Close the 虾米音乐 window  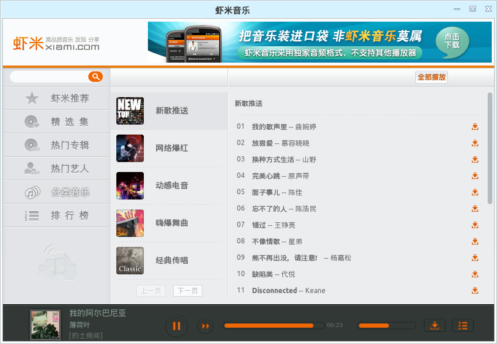(x=488, y=9)
